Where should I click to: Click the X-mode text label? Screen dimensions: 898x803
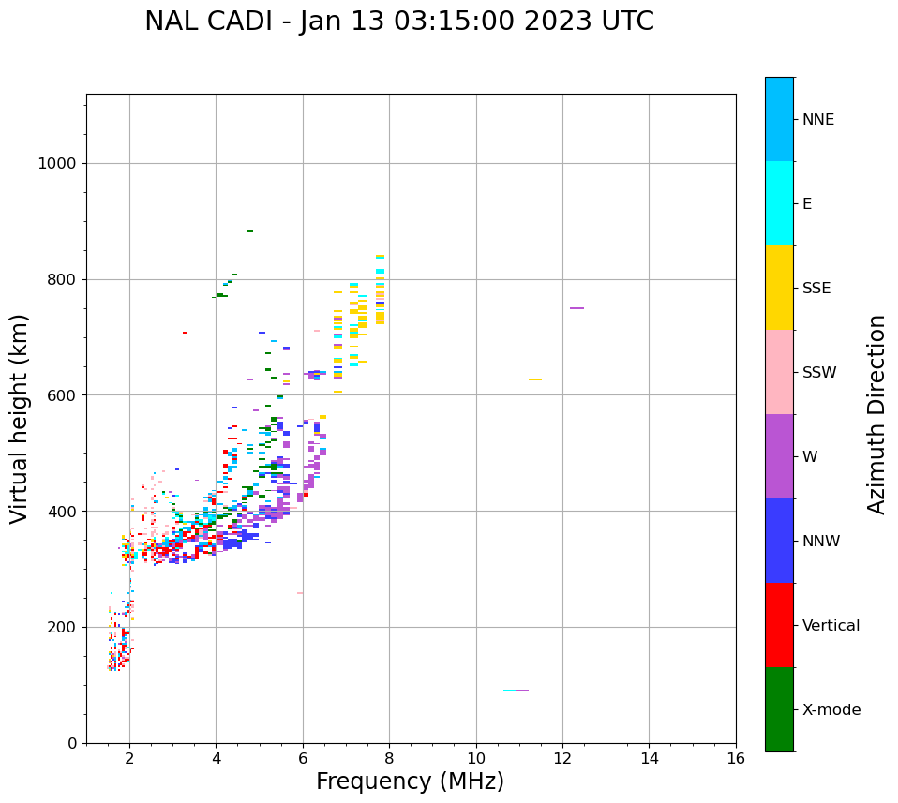click(831, 710)
